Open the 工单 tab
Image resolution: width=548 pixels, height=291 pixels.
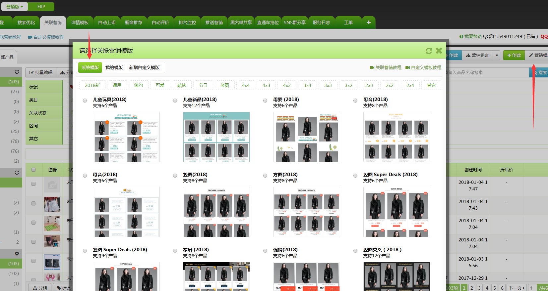click(348, 22)
